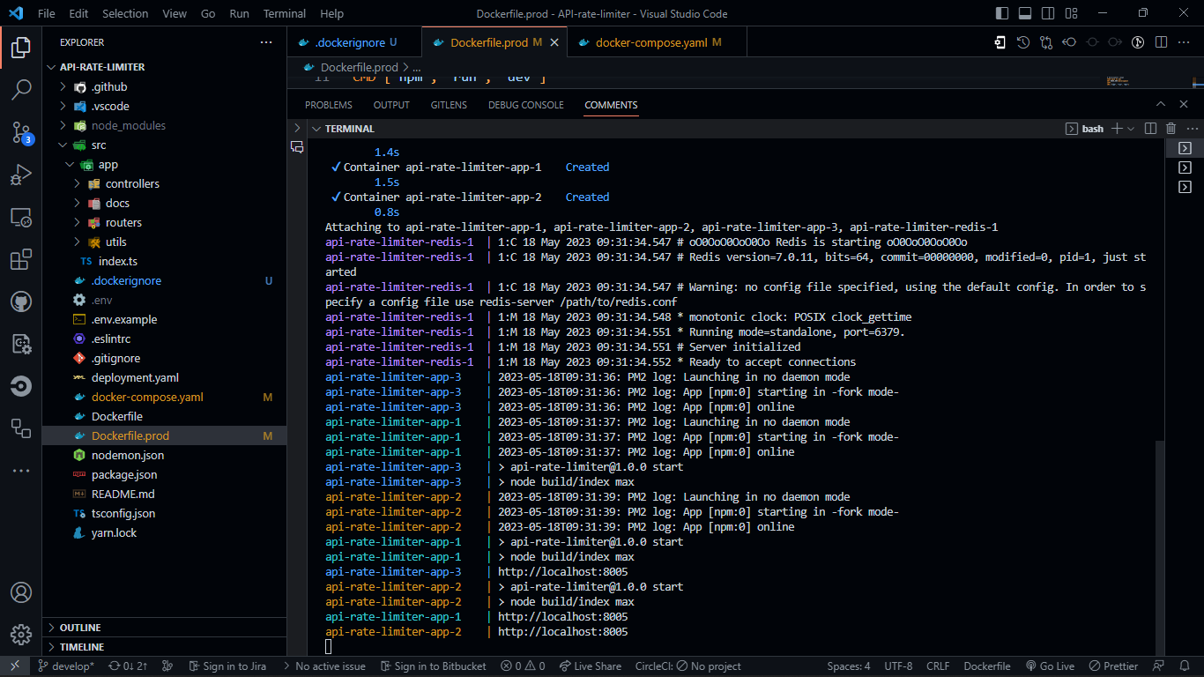Click the Timeline history icon in editor toolbar
The width and height of the screenshot is (1204, 677).
pos(1022,41)
